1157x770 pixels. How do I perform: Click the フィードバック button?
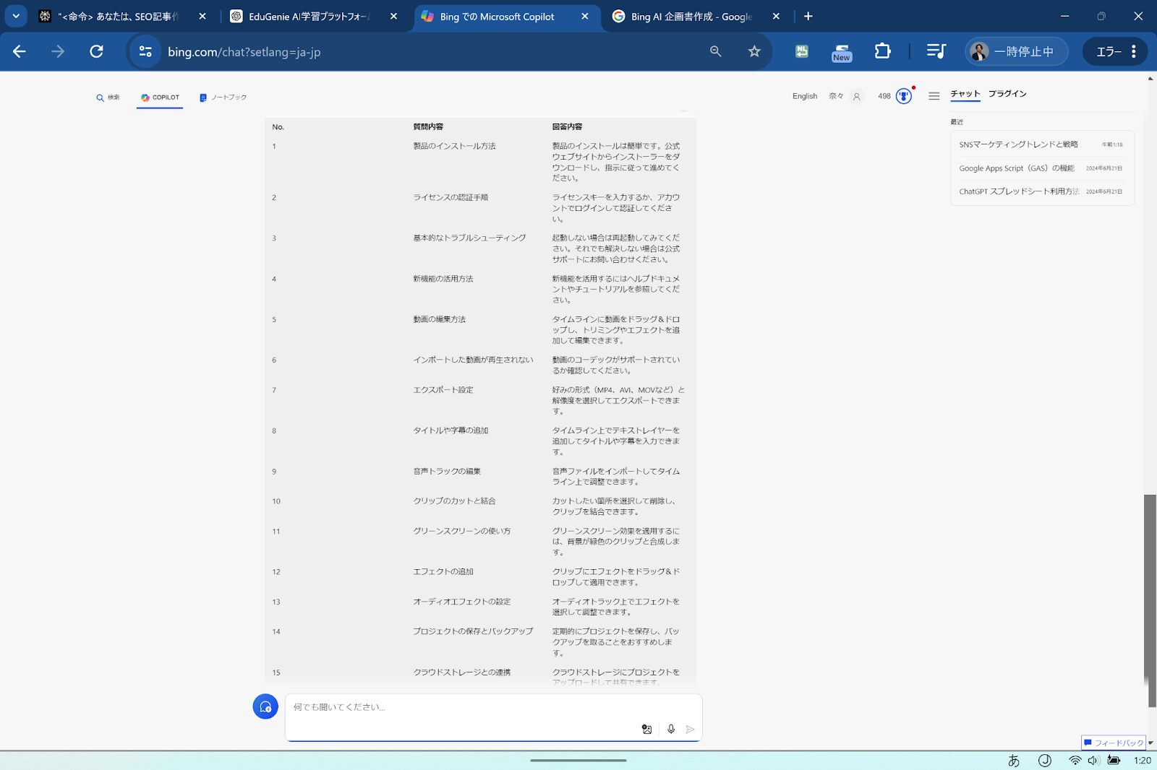click(1114, 743)
